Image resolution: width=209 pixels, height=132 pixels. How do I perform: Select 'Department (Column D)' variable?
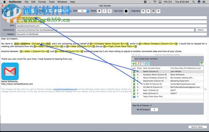[153, 81]
